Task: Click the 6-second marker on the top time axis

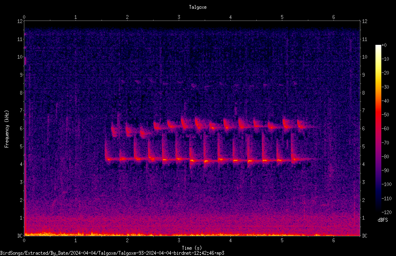Action: click(x=333, y=17)
